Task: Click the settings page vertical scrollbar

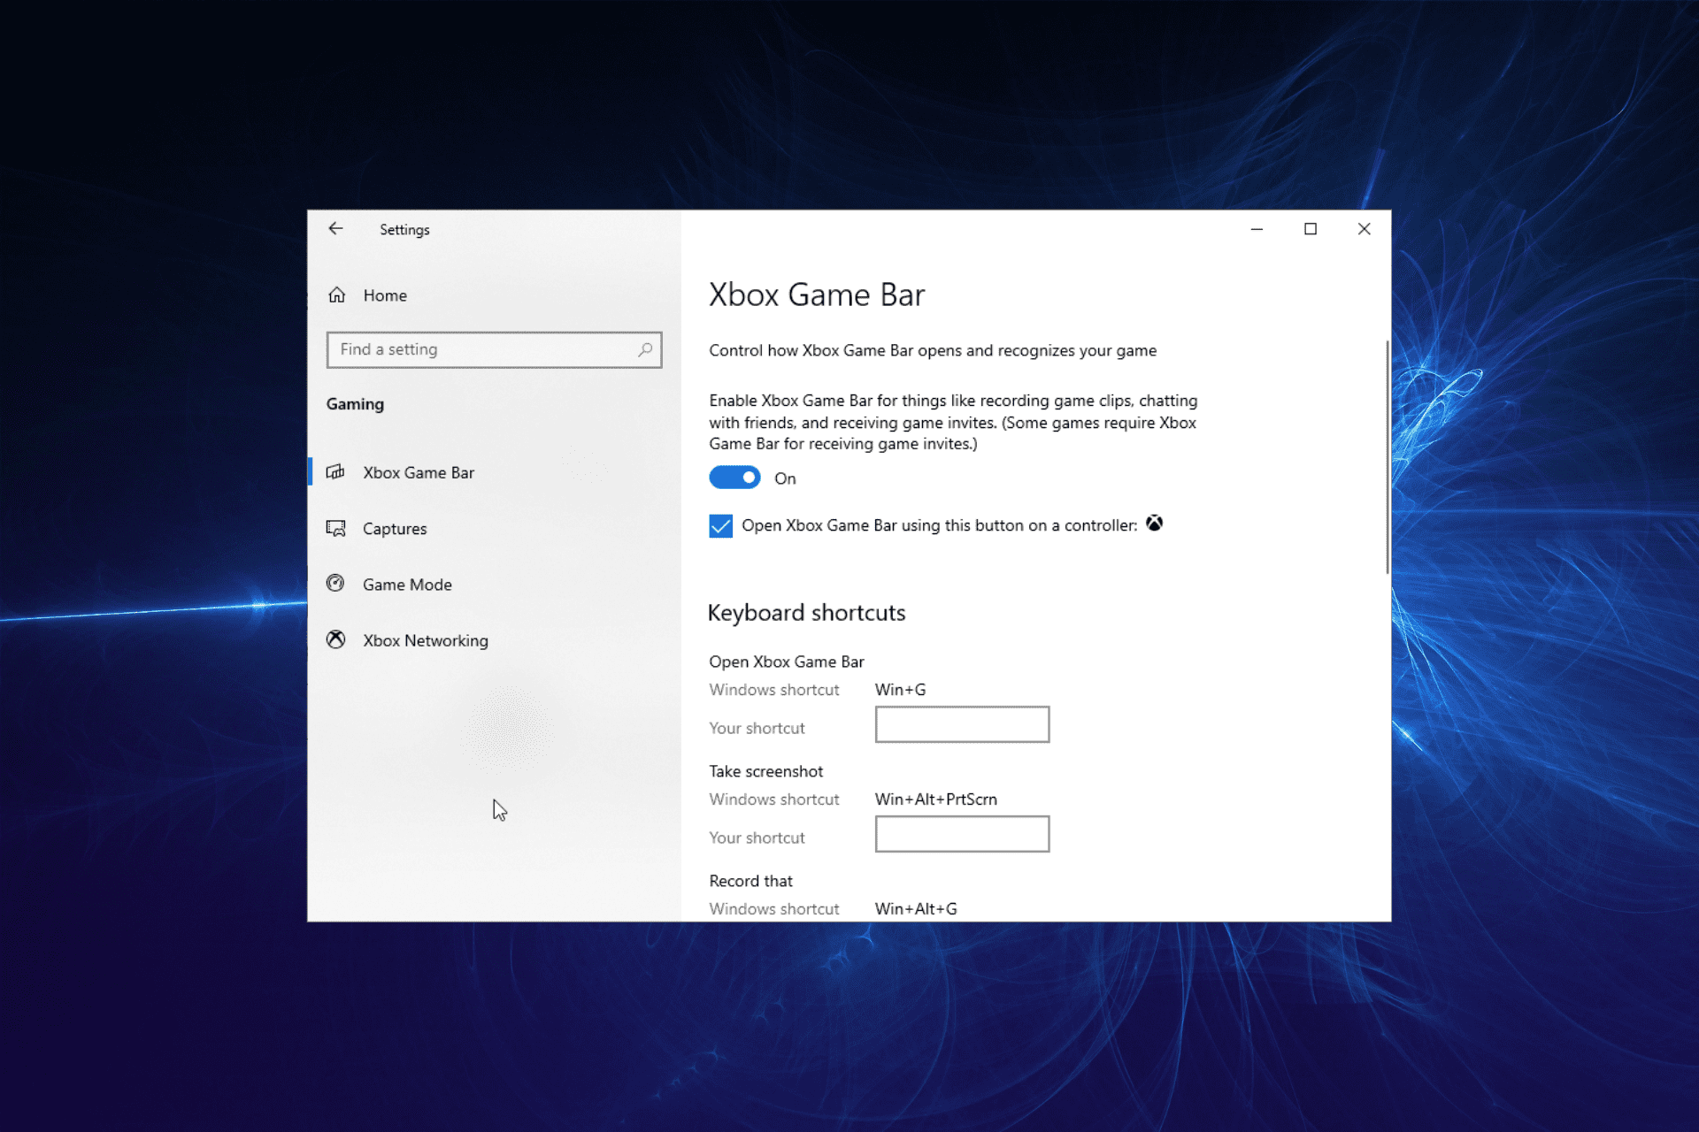Action: pyautogui.click(x=1387, y=457)
